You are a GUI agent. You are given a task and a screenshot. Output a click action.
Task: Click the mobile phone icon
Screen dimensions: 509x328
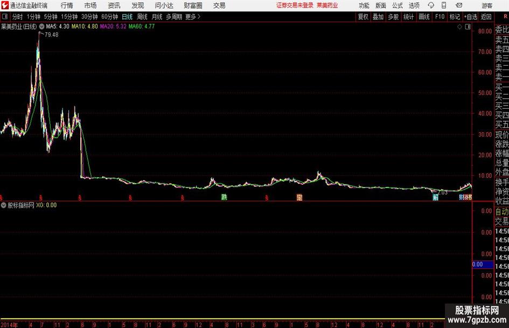tap(444, 5)
